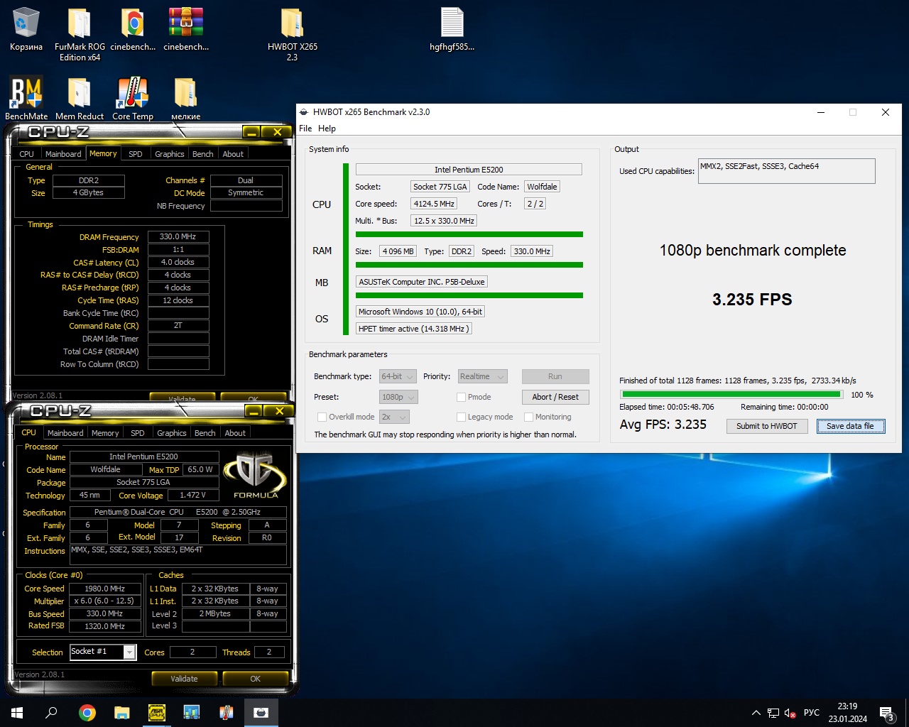The image size is (909, 727).
Task: Click the ASUSTeK P5B-Deluxe motherboard field
Action: 422,282
